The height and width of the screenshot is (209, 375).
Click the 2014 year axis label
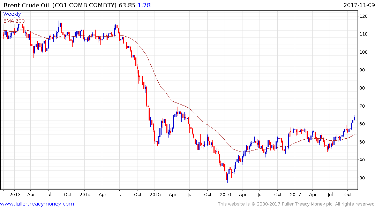85,195
